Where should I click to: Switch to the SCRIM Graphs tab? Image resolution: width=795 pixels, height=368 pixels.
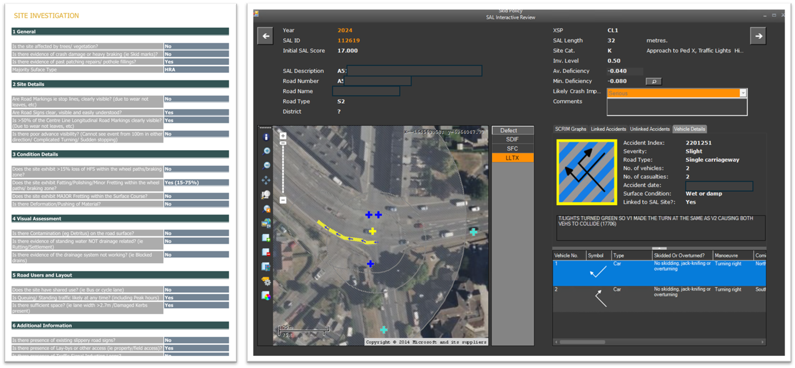pos(571,129)
